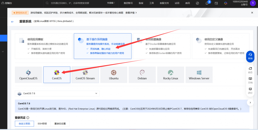Click the info icon beside 登录凭证
This screenshot has height=130, width=258.
(x=28, y=118)
